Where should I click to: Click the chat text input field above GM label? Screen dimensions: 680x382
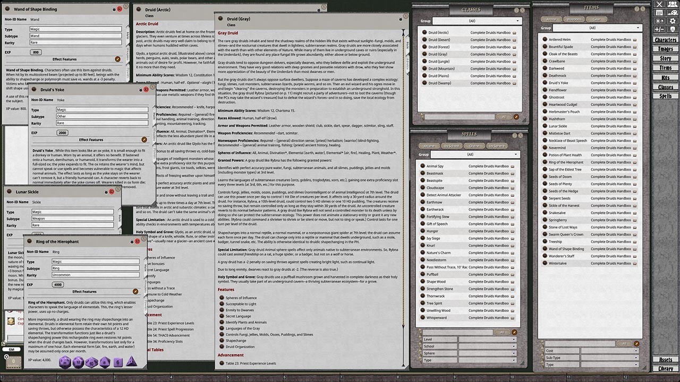(14, 338)
